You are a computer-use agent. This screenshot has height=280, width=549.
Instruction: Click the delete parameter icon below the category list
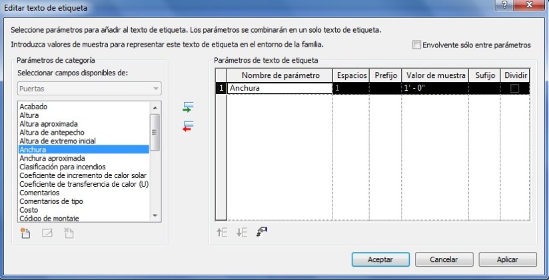click(x=68, y=233)
